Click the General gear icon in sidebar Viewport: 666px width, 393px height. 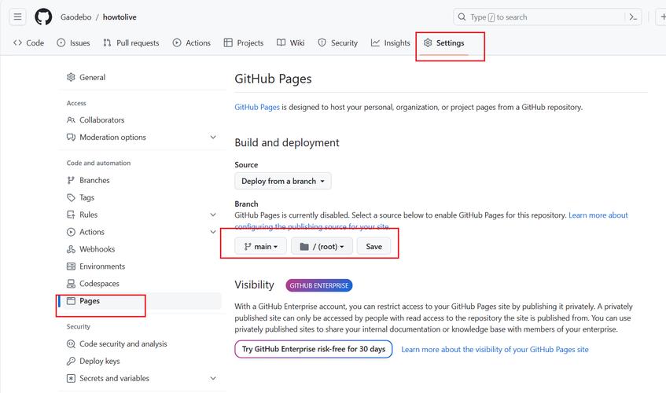pyautogui.click(x=71, y=77)
